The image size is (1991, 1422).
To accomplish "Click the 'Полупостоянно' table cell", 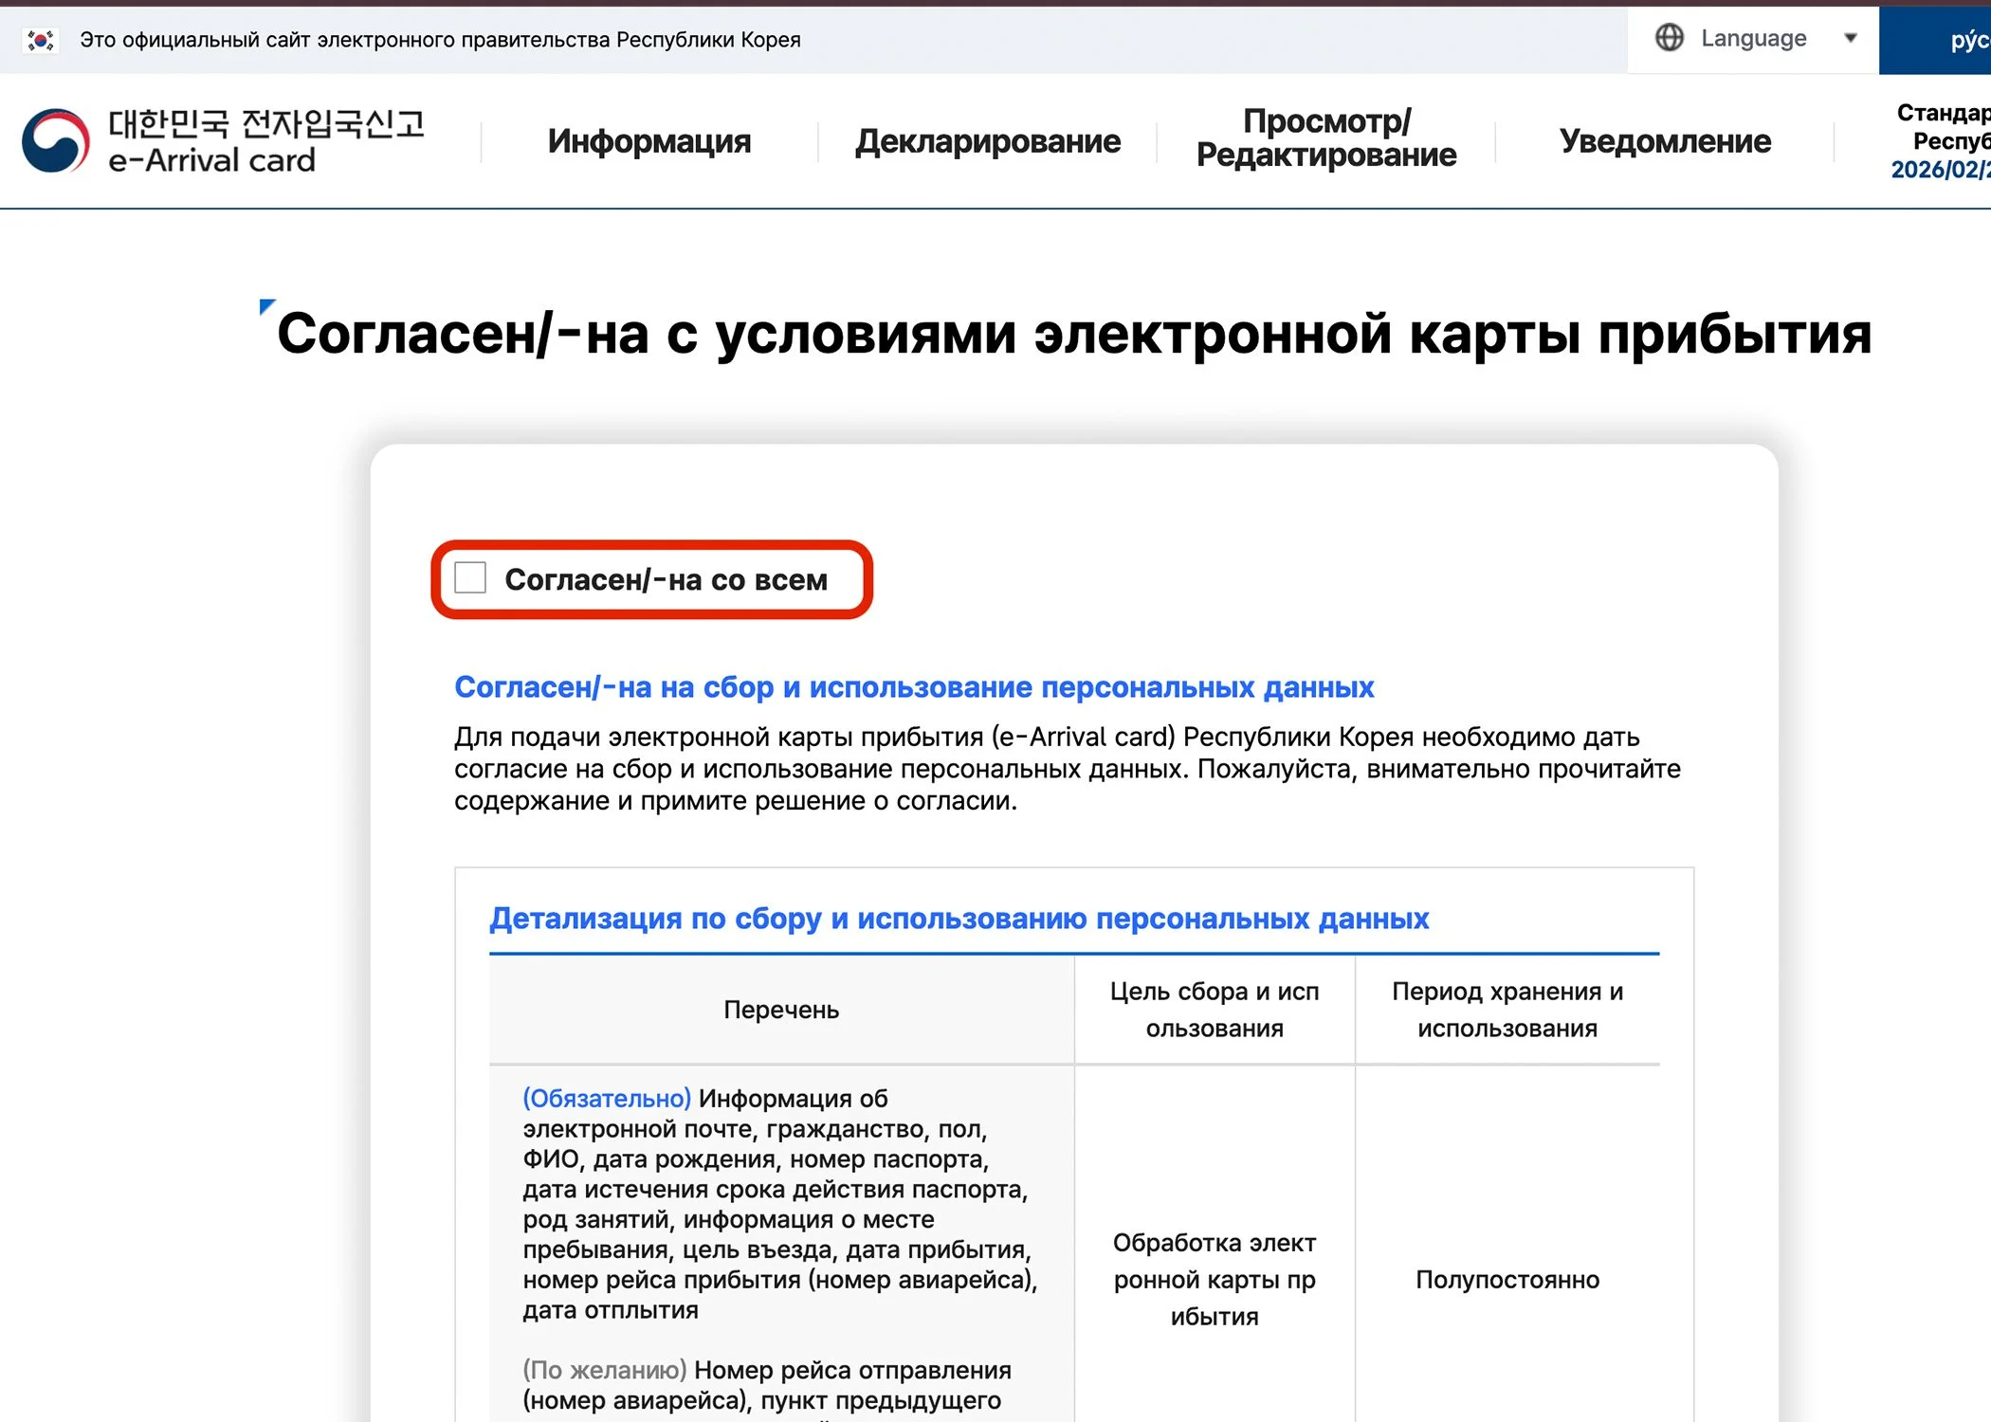I will coord(1507,1280).
